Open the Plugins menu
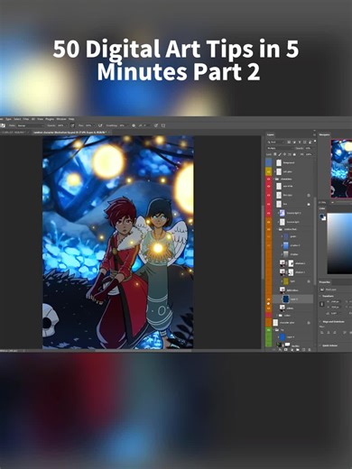The width and height of the screenshot is (352, 469). tap(50, 119)
